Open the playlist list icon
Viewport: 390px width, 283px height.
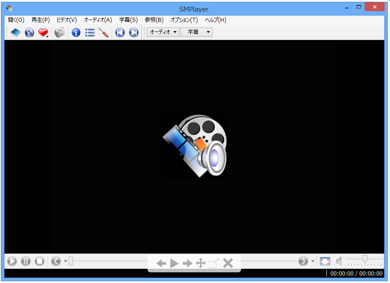tap(90, 32)
